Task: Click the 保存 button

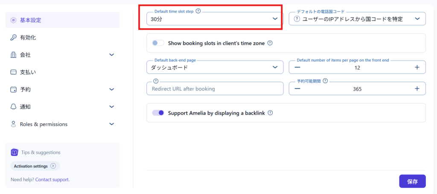Action: point(412,181)
